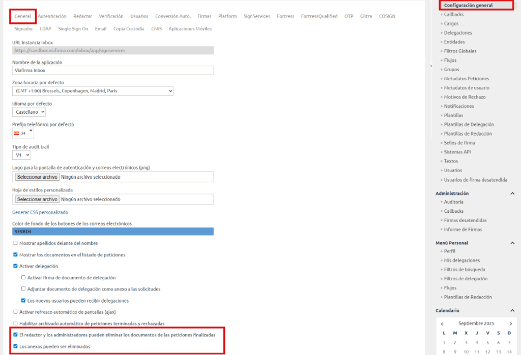Open the Zona horaria por defecto dropdown
This screenshot has width=521, height=355.
click(x=93, y=91)
